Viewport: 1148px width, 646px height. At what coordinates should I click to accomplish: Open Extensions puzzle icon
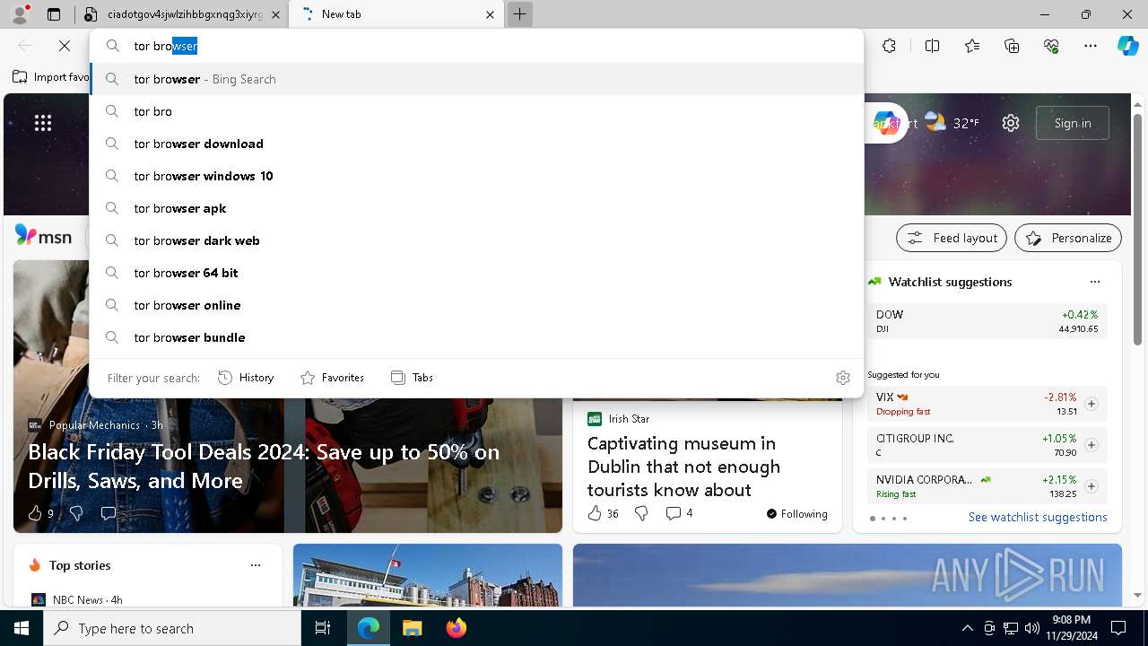(889, 46)
